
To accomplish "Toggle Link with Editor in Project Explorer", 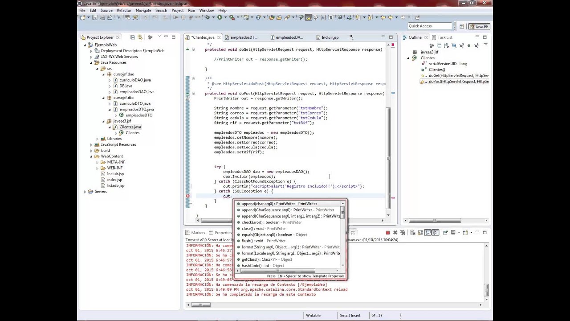I will (x=140, y=37).
